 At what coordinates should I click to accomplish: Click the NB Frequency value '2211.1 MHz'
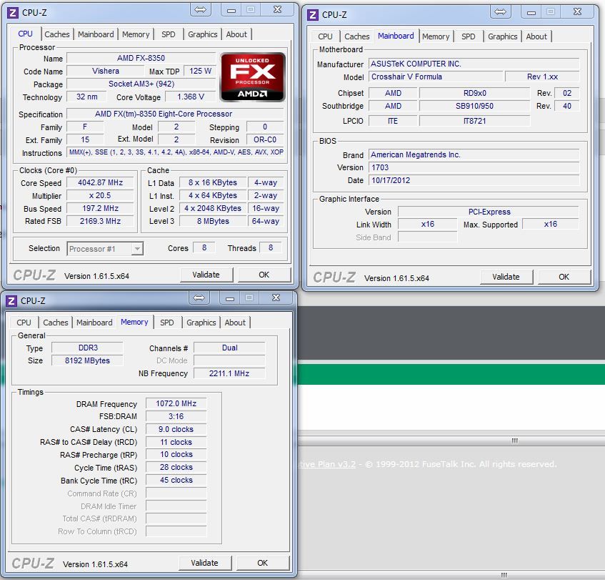pos(229,373)
